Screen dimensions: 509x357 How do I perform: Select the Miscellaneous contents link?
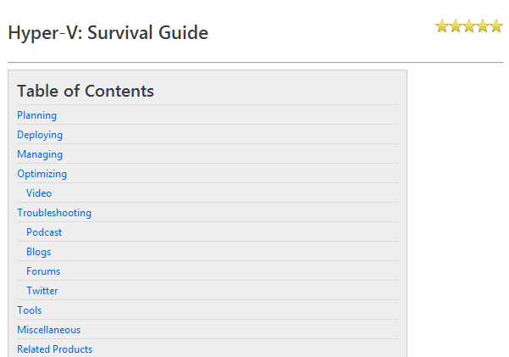(49, 330)
